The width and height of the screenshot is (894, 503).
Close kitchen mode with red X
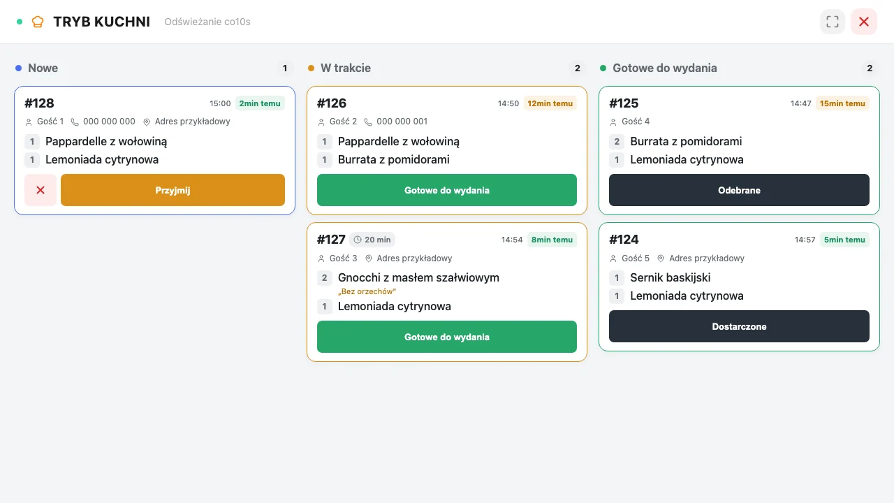click(864, 22)
